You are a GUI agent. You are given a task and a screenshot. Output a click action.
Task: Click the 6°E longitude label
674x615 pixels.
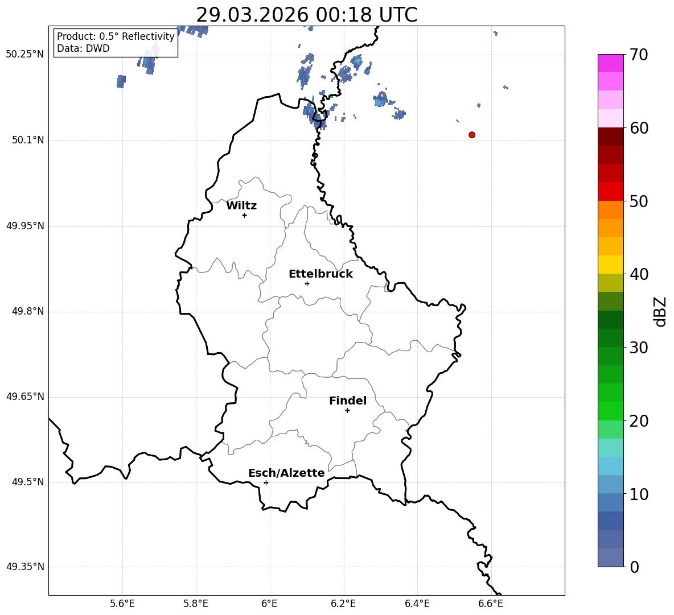(269, 604)
